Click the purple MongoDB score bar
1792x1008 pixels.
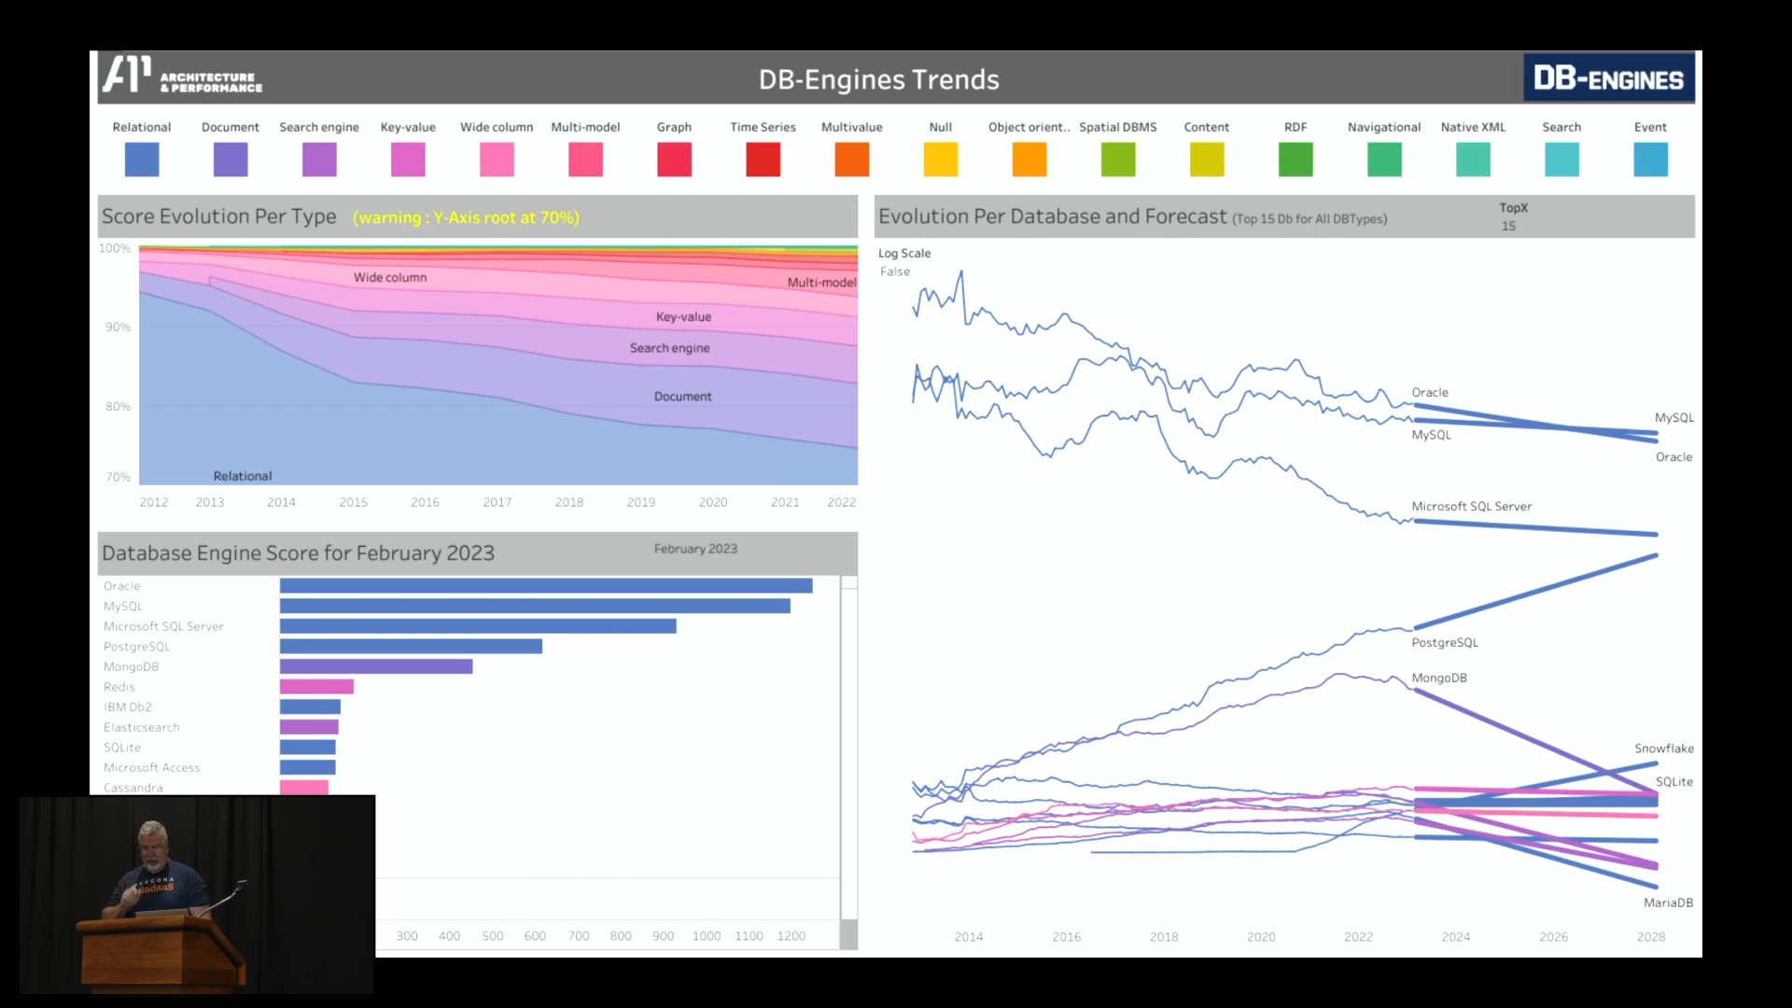point(376,666)
